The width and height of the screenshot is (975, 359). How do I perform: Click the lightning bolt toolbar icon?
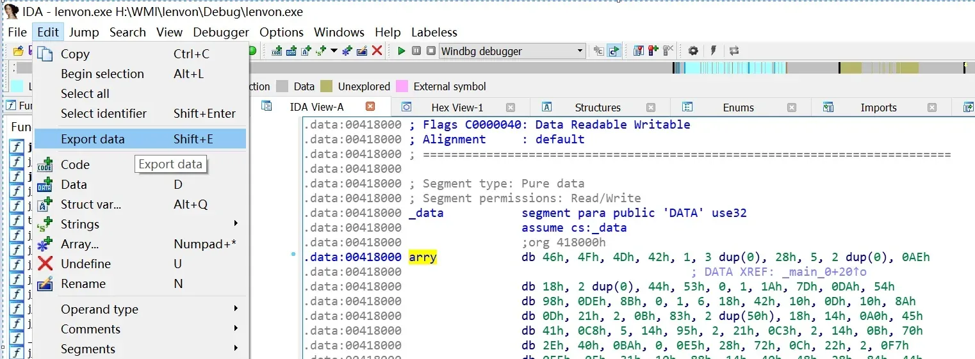(x=713, y=51)
